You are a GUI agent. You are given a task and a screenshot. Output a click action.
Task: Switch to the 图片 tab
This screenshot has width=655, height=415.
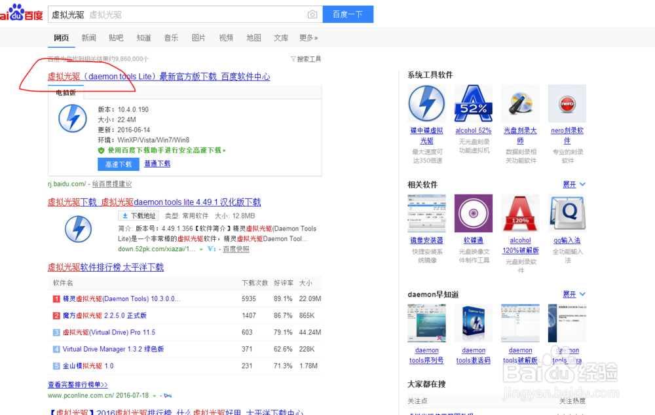(x=198, y=38)
